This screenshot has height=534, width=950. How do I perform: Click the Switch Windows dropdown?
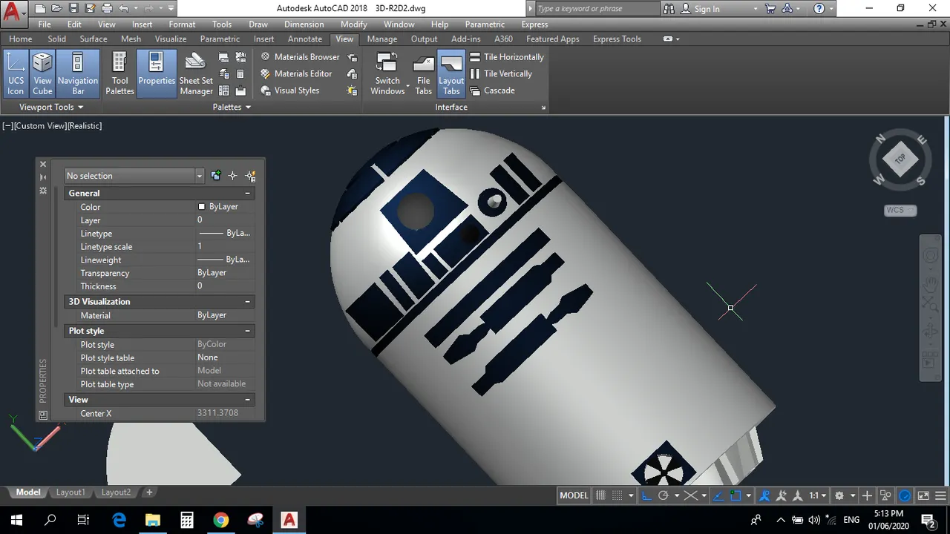tap(387, 73)
